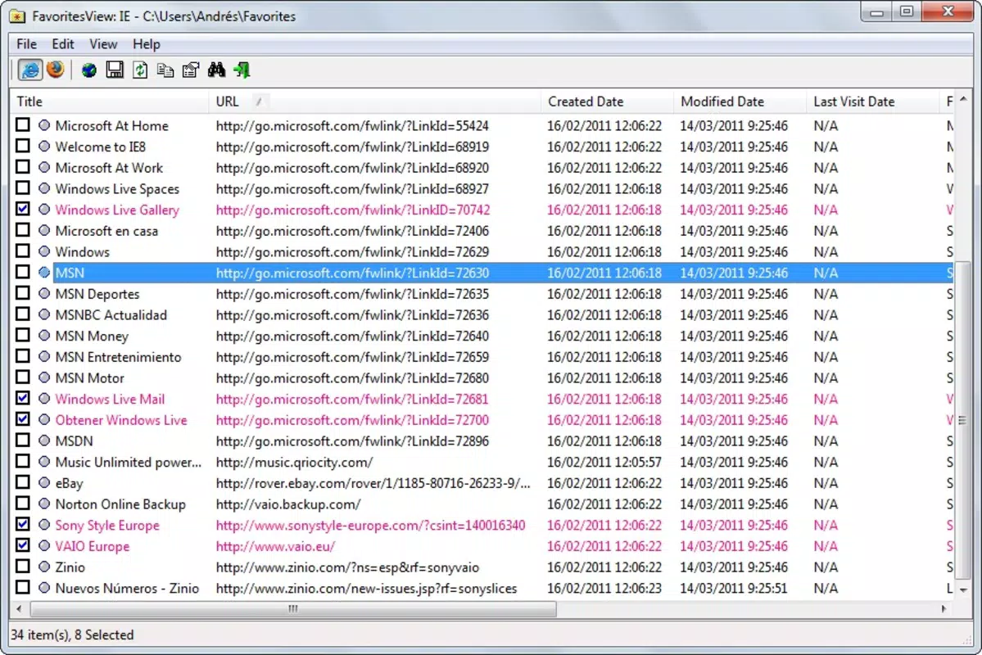
Task: Select MSNBC Actualidad title
Action: point(111,314)
